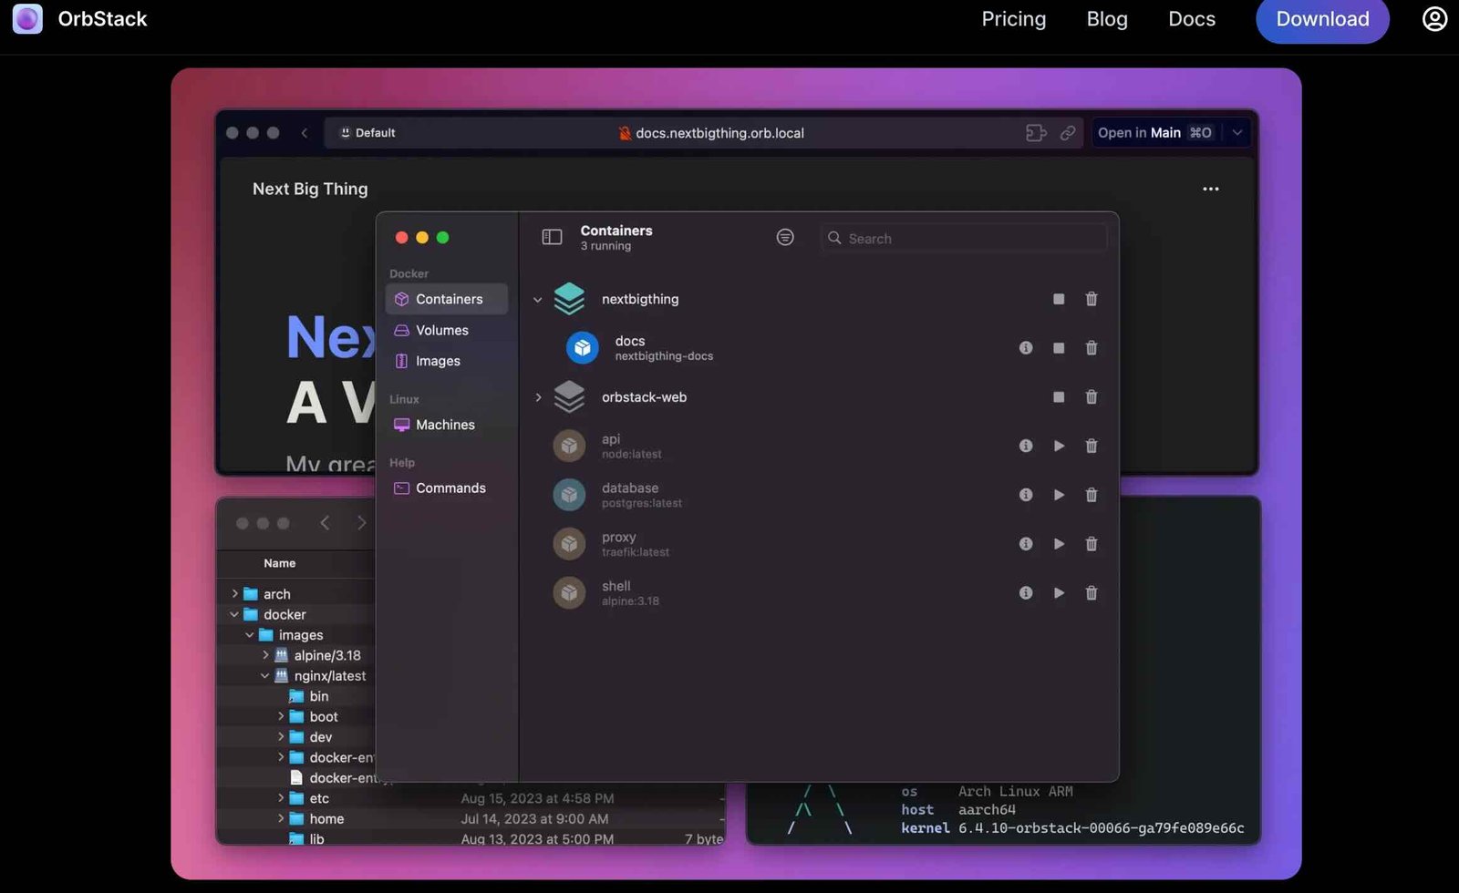
Task: Stop the docs container
Action: pyautogui.click(x=1059, y=348)
